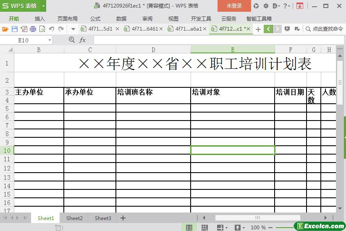Open the Name Box dropdown arrow
The width and height of the screenshot is (346, 231).
pos(50,40)
